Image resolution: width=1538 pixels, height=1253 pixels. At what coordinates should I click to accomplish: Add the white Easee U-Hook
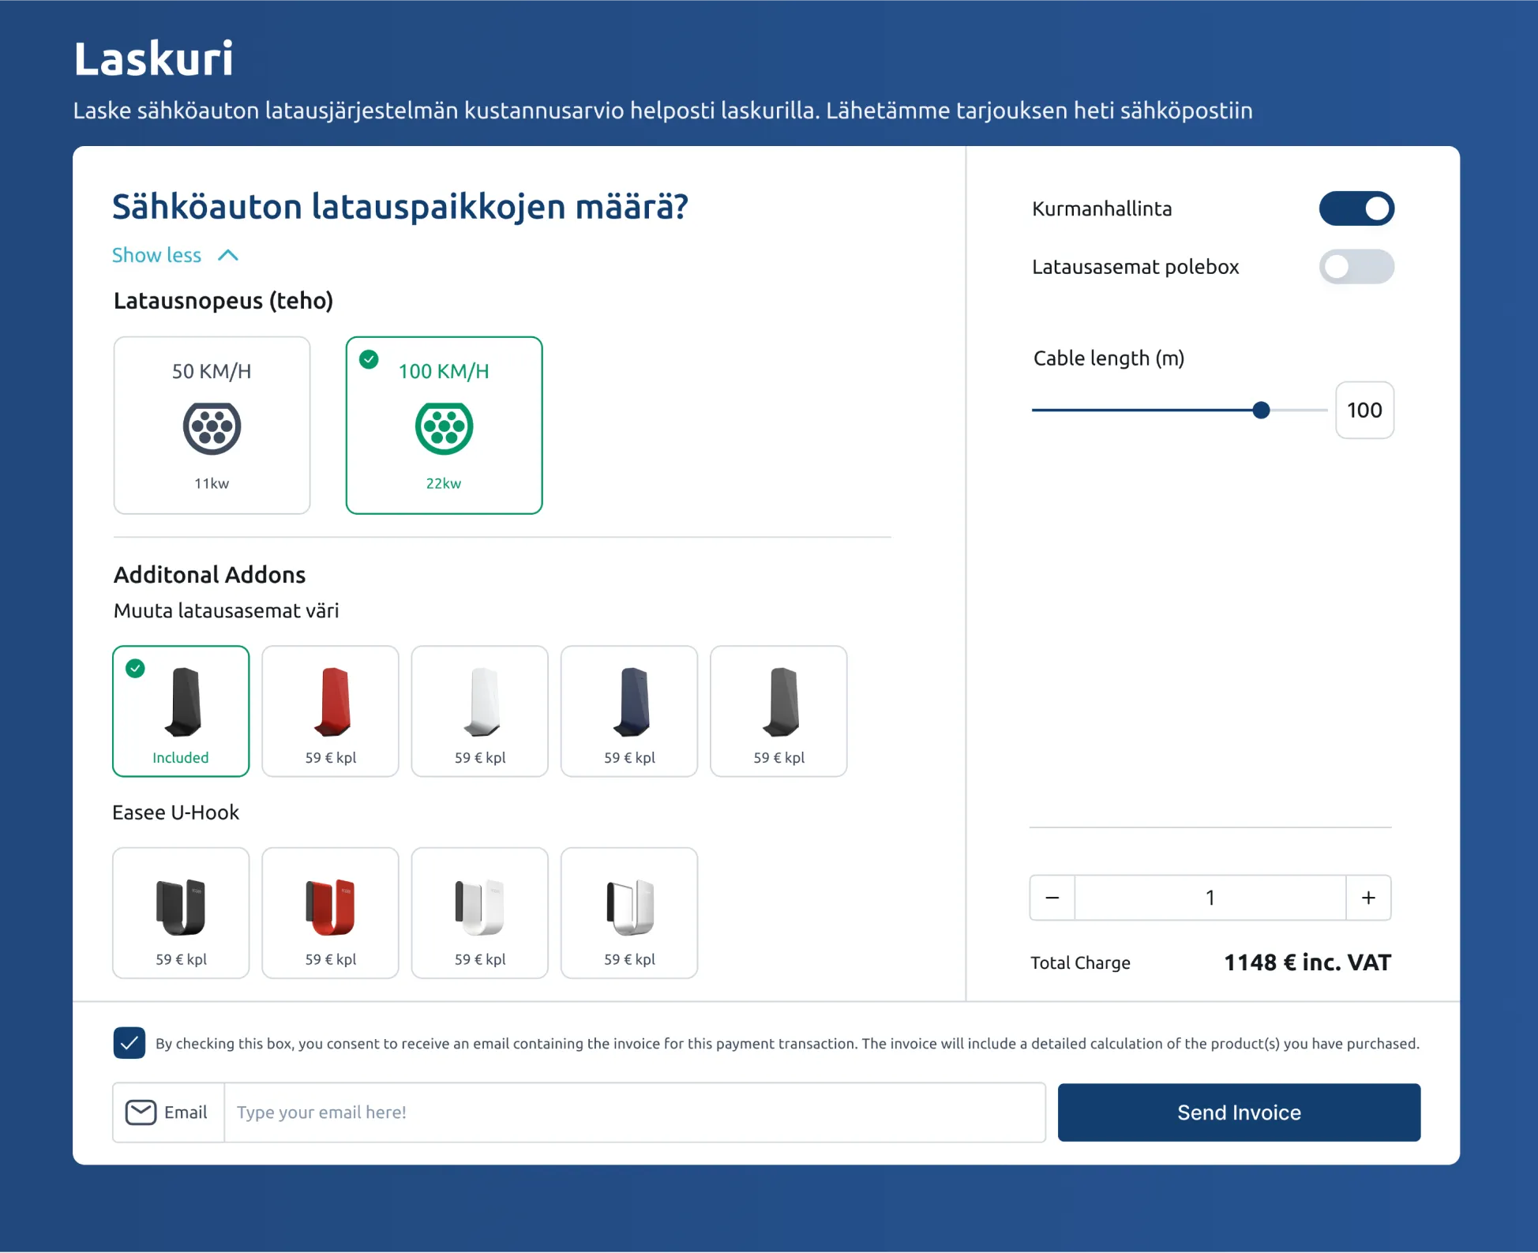coord(479,913)
